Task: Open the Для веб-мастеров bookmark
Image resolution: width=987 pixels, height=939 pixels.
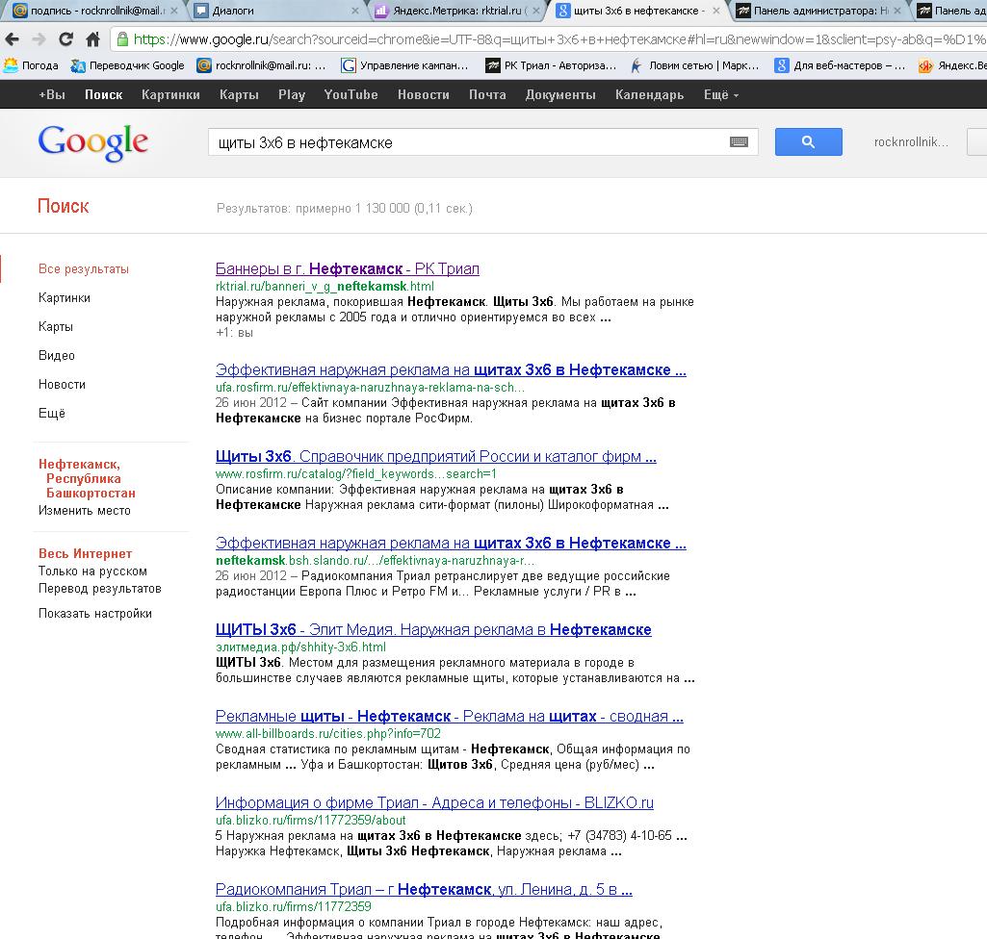Action: (841, 65)
